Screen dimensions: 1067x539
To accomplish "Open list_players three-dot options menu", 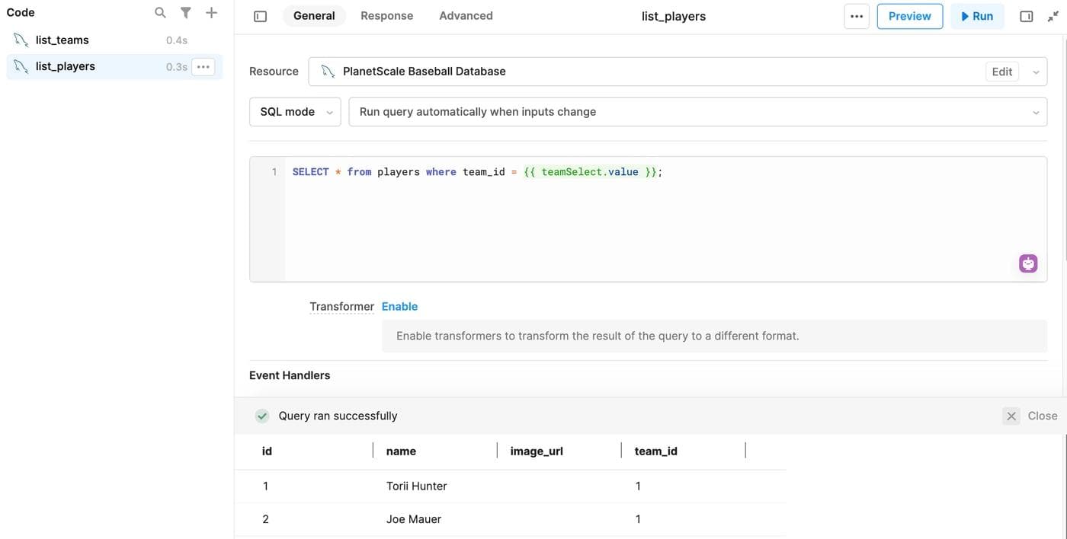I will [x=203, y=67].
